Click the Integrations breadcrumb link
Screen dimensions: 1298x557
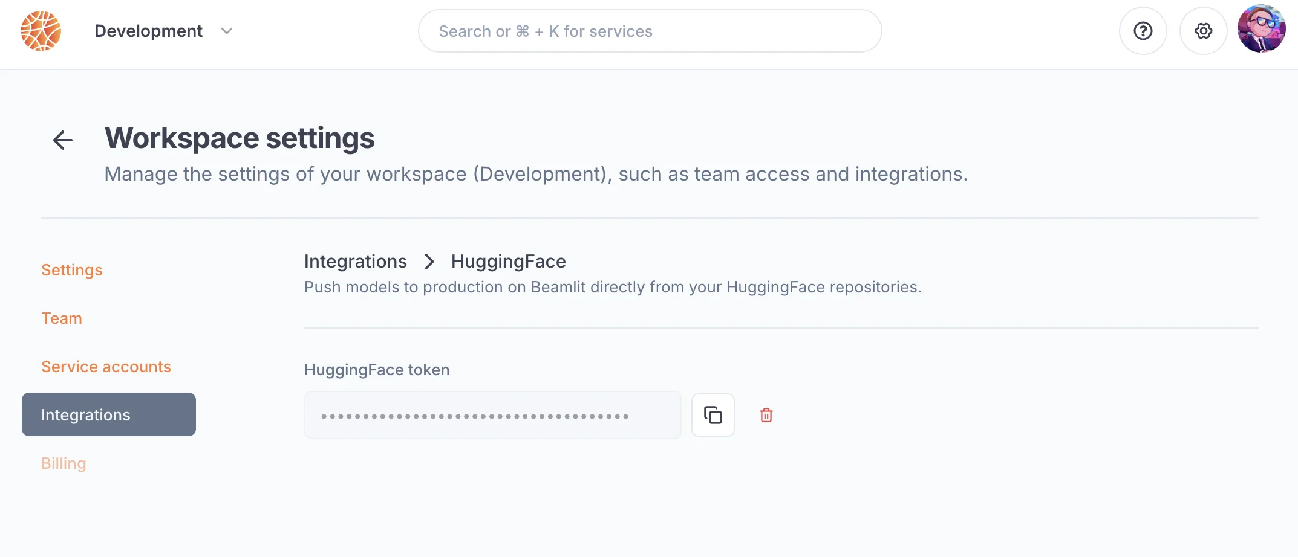point(355,261)
